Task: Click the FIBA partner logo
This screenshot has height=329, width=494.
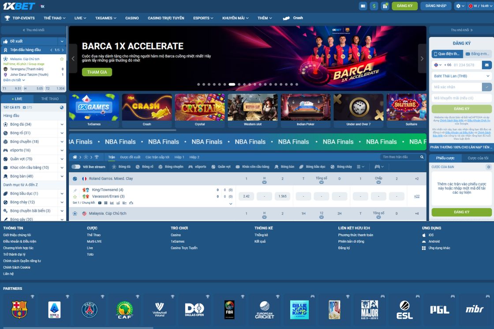Action: [x=229, y=310]
